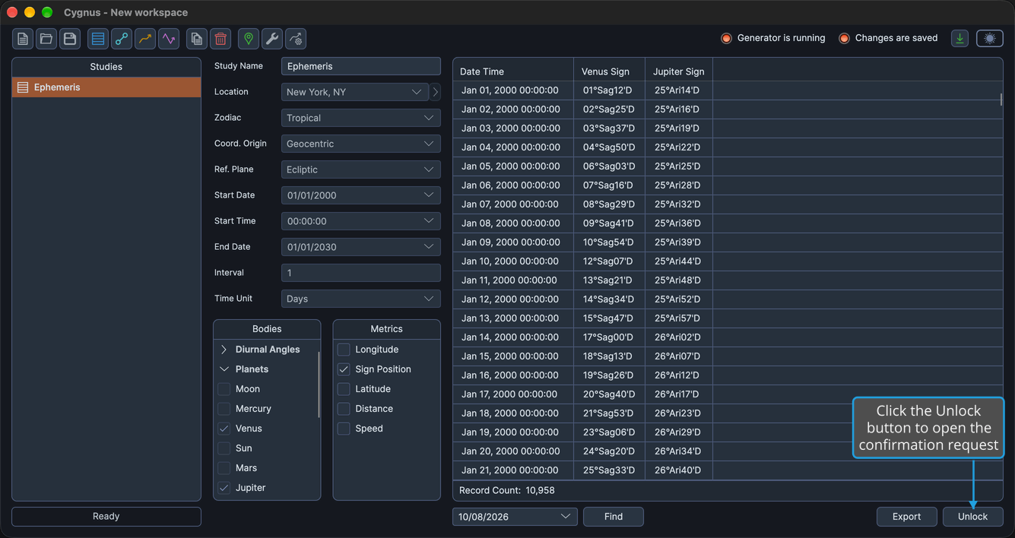This screenshot has width=1015, height=538.
Task: Click the Venus Sign column header
Action: click(610, 71)
